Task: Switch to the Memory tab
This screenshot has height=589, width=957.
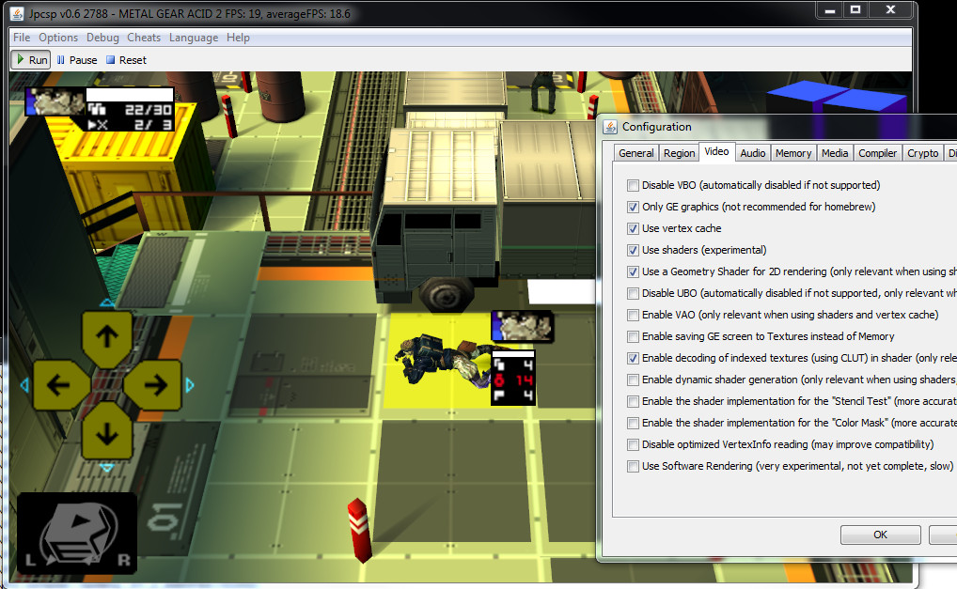Action: click(793, 153)
